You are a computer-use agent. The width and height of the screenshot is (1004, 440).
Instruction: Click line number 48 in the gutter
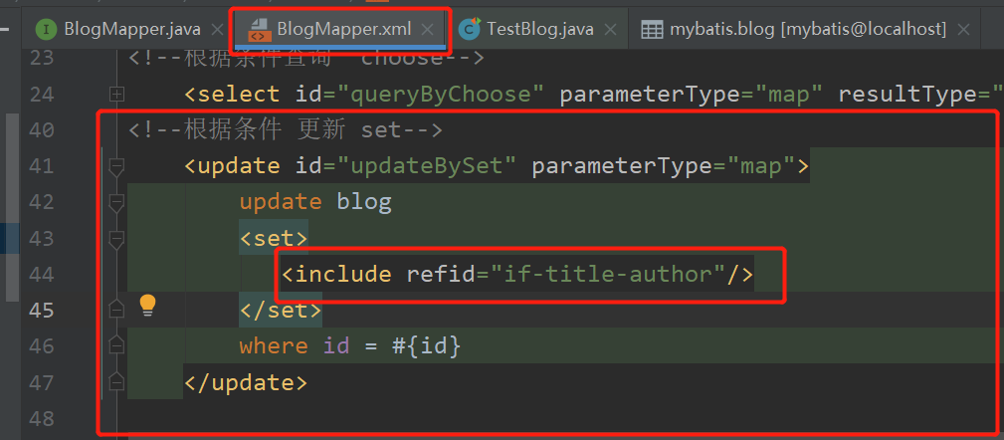tap(42, 419)
